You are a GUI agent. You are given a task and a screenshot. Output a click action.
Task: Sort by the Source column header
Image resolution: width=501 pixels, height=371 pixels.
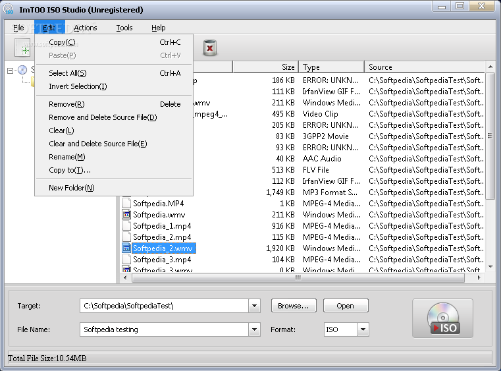(x=425, y=67)
